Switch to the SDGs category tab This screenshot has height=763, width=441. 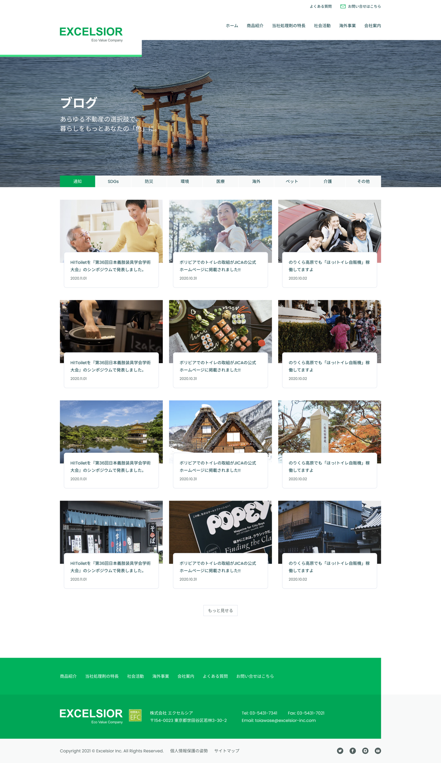(113, 182)
